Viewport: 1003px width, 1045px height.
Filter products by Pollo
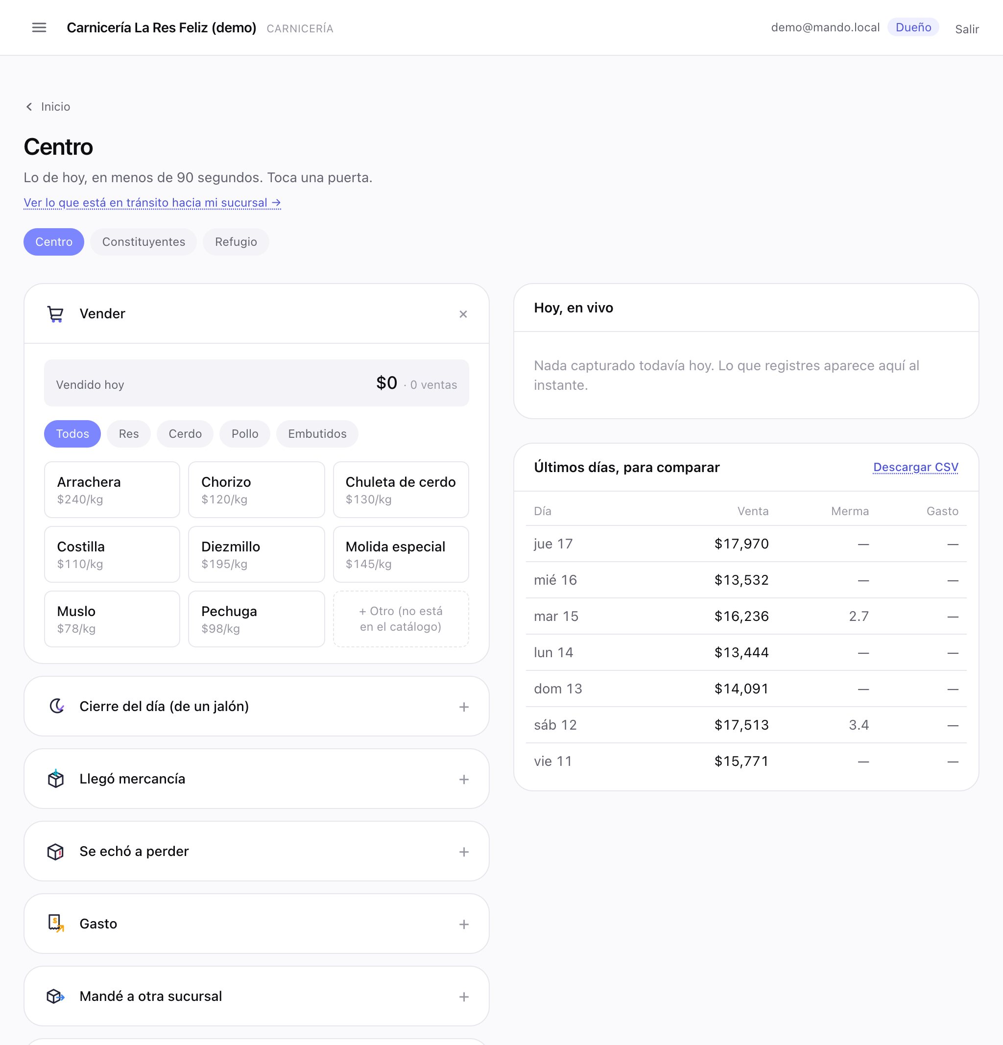[x=245, y=434]
